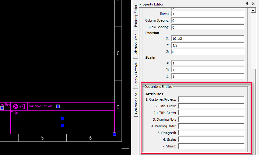
Task: Click the Drawing Date attribute field
Action: point(211,126)
